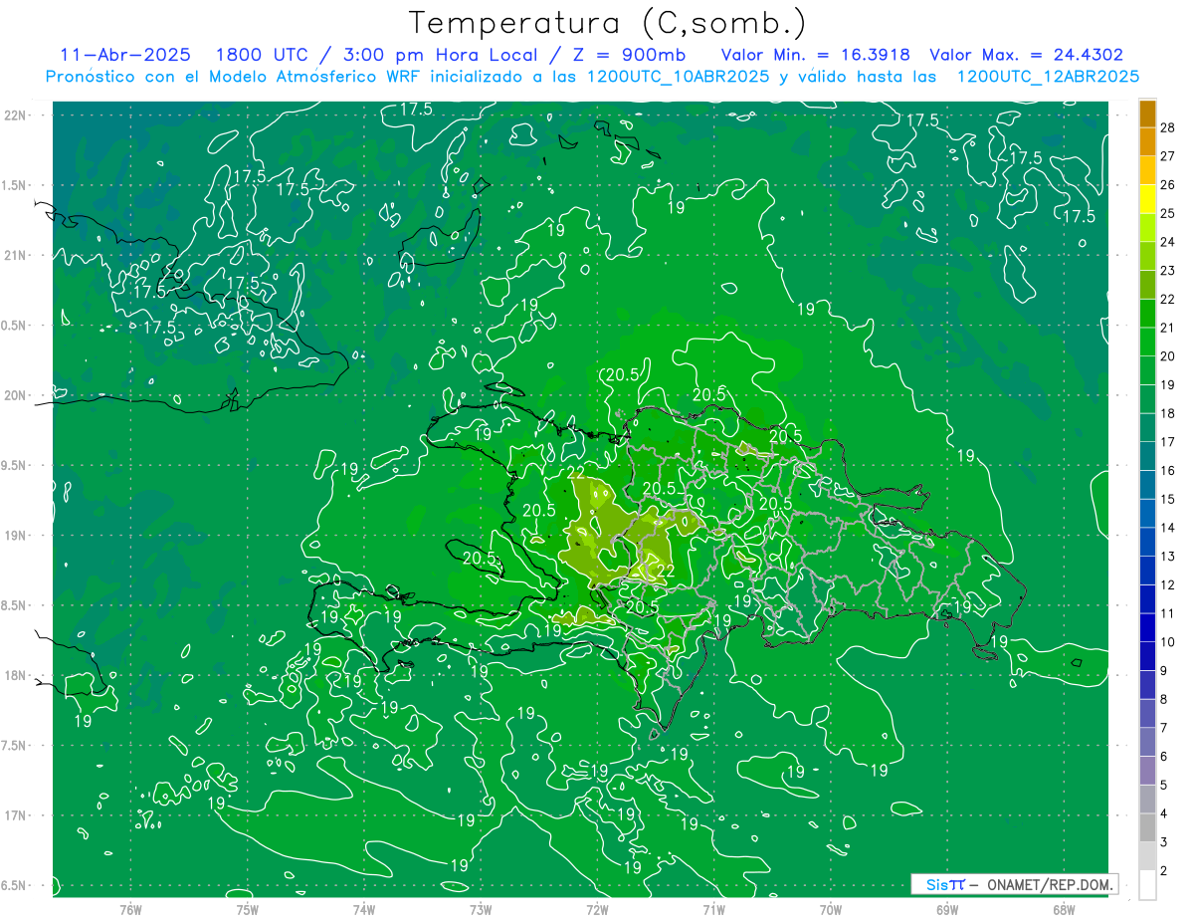Click the white bottom swatch of the color bar
Image resolution: width=1194 pixels, height=923 pixels.
coord(1147,885)
